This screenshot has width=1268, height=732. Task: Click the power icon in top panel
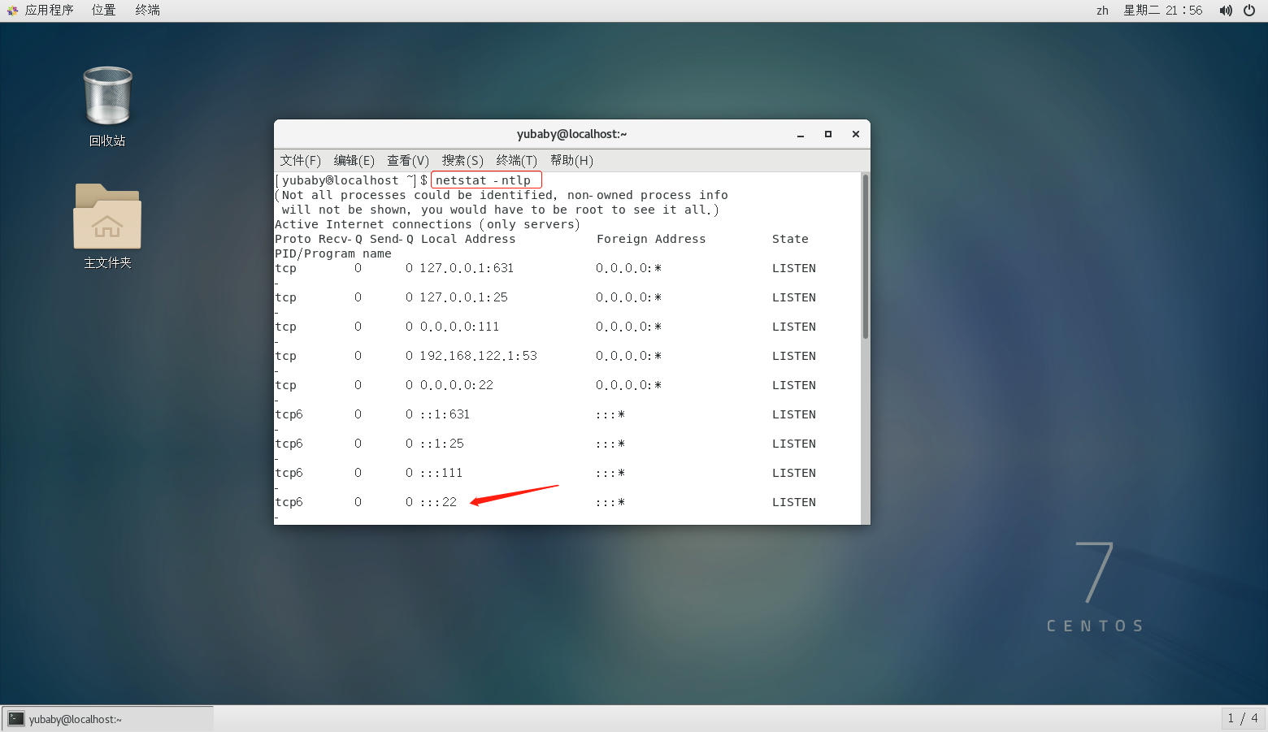[1249, 11]
